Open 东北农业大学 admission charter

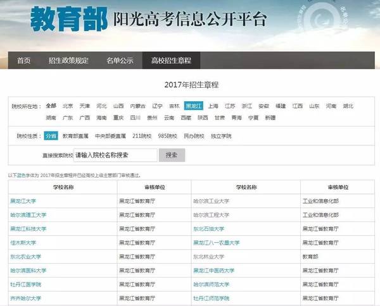coord(26,257)
